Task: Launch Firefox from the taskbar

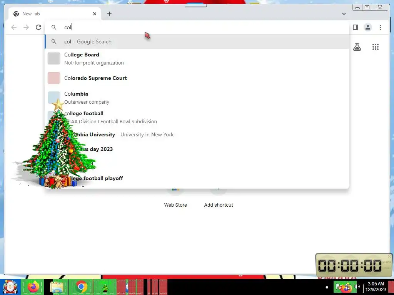Action: click(33, 287)
